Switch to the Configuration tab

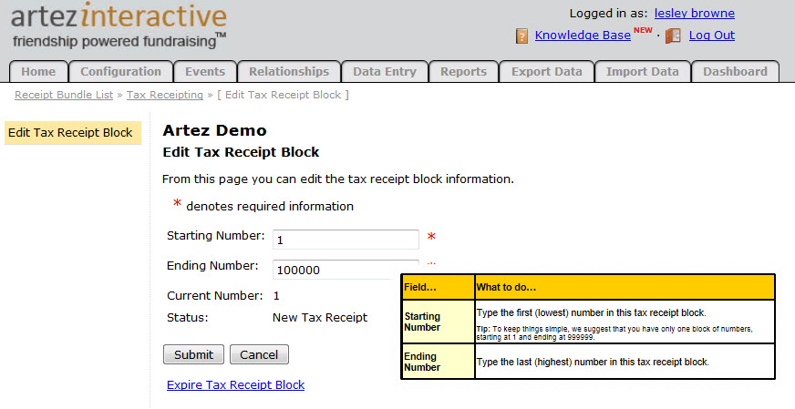pos(120,72)
